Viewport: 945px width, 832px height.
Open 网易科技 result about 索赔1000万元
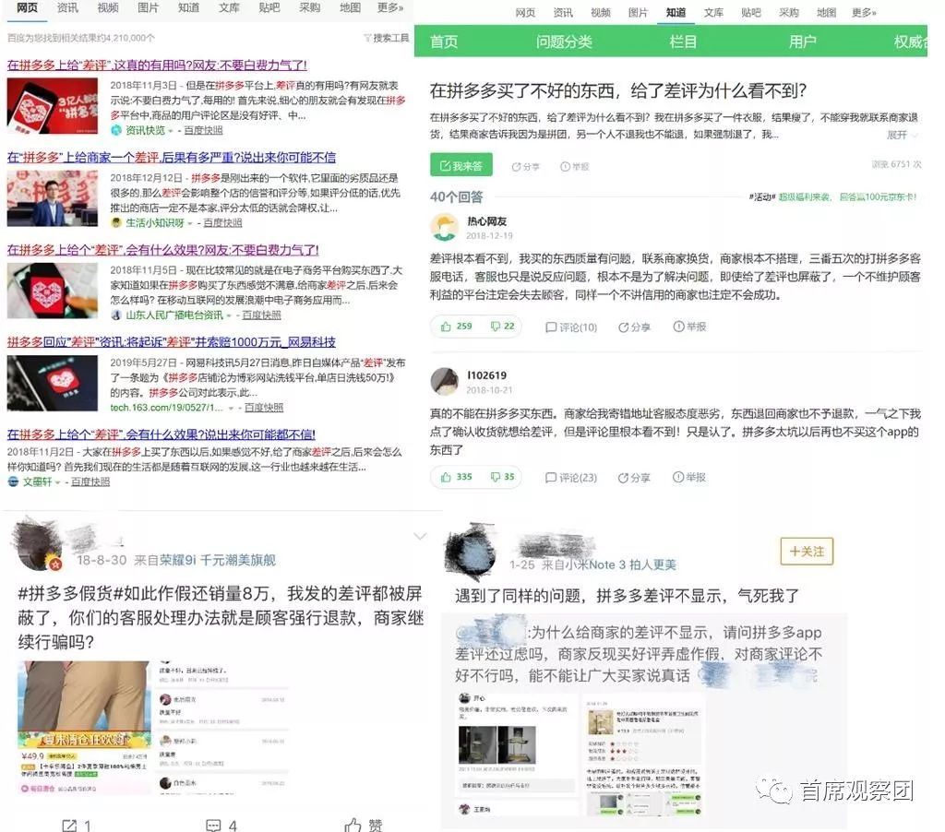click(171, 341)
